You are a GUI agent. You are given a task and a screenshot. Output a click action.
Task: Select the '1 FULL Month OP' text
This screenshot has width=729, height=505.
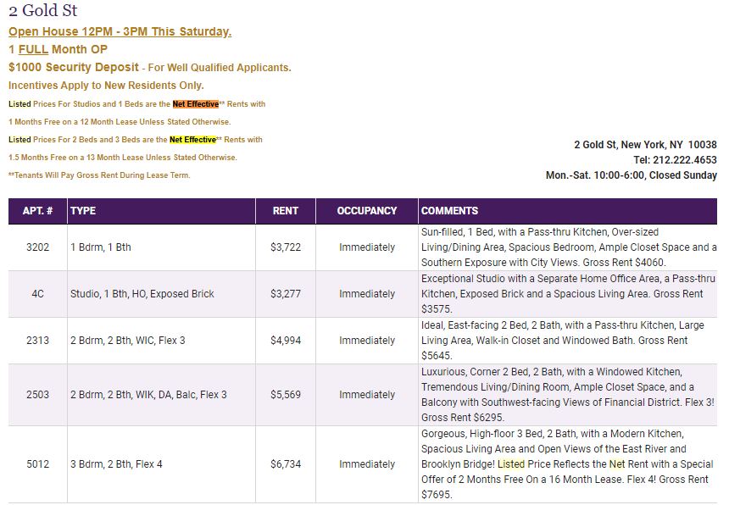tap(58, 49)
